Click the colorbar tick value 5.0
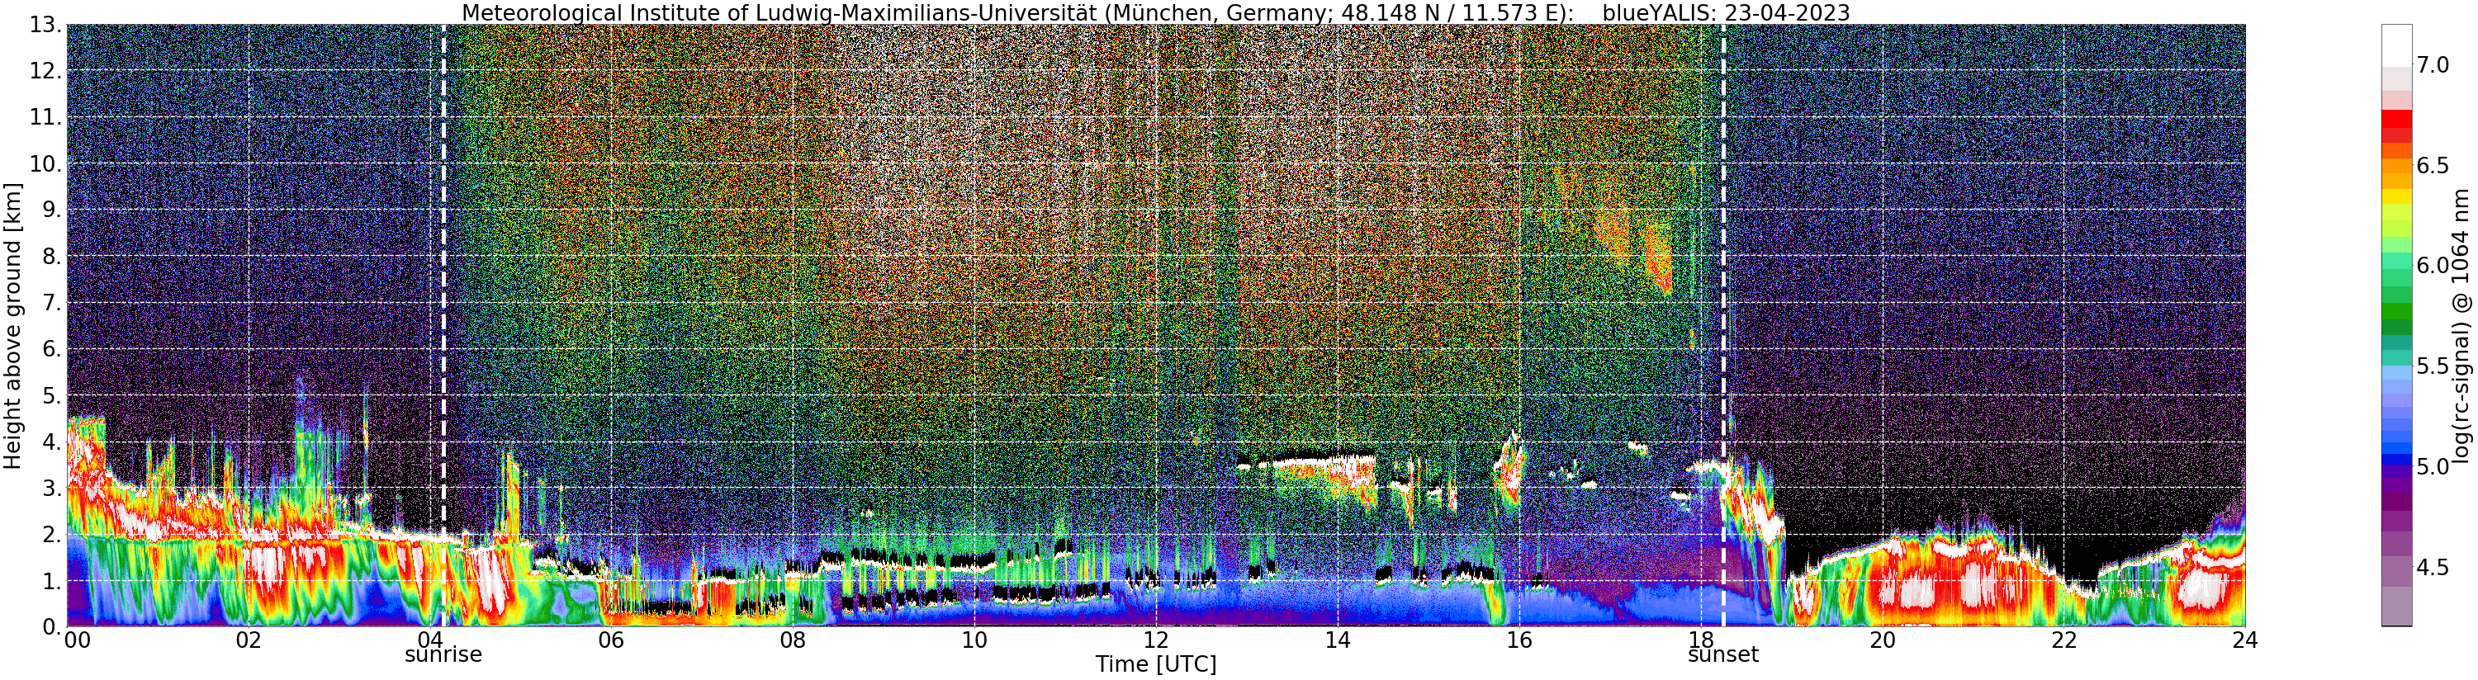2478x680 pixels. [x=2433, y=466]
